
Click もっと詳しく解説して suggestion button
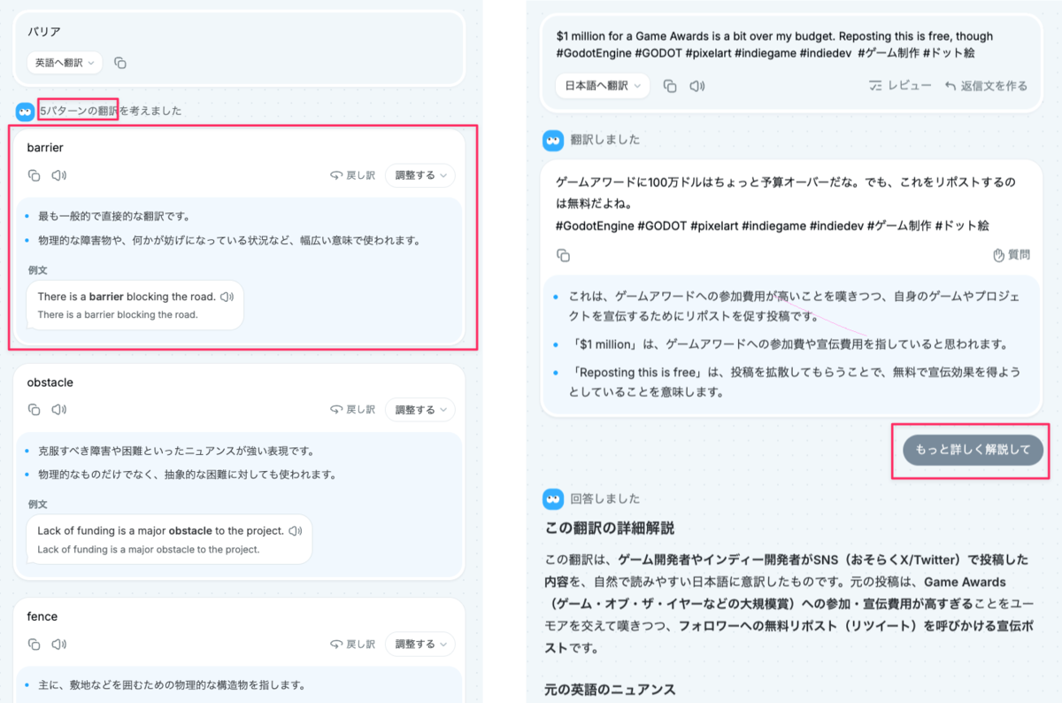click(973, 450)
